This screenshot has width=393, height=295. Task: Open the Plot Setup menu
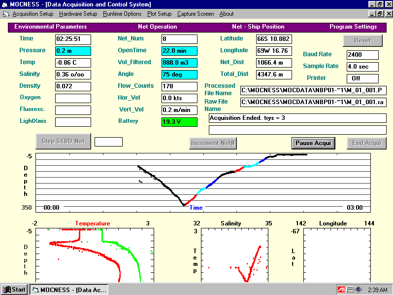159,14
